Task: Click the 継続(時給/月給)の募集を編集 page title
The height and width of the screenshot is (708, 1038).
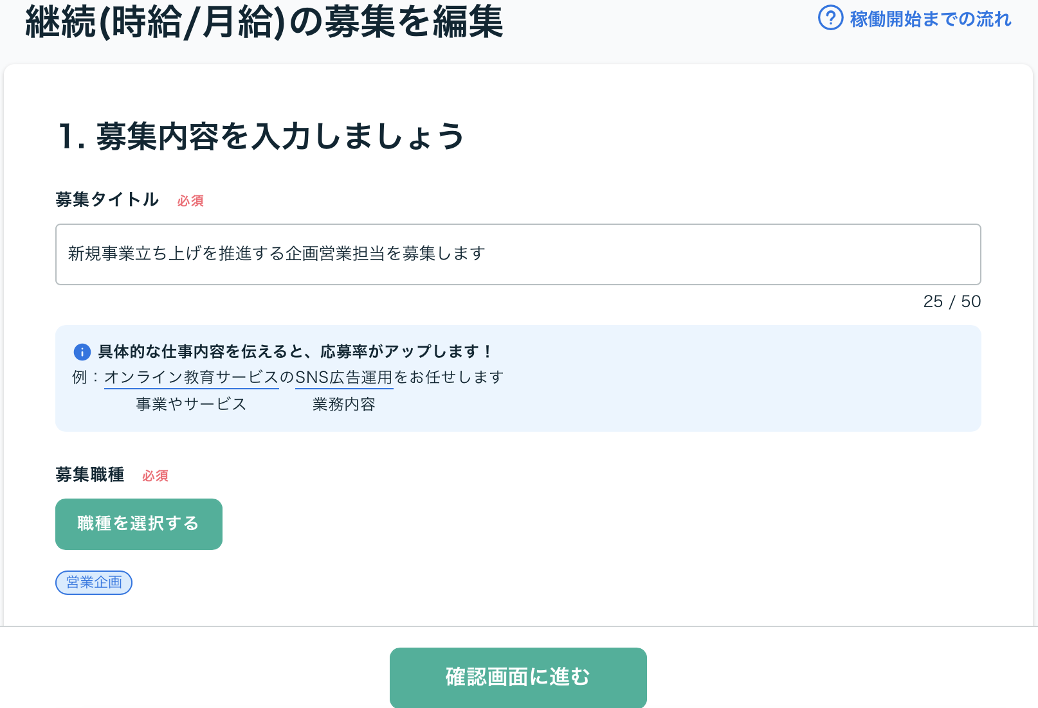Action: 264,22
